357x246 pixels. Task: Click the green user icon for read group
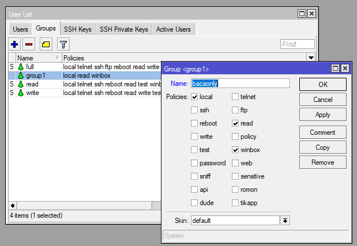point(21,84)
